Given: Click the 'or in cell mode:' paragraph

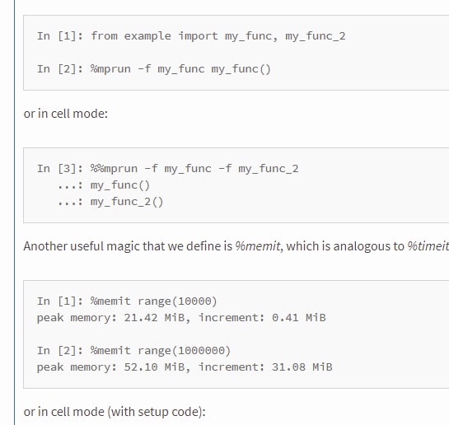Looking at the screenshot, I should coord(66,114).
